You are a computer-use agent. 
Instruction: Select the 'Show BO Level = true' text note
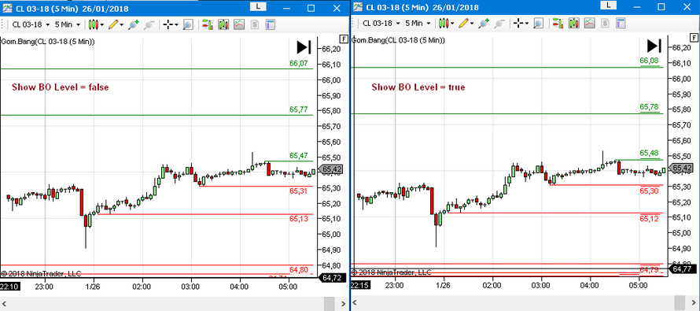point(418,87)
